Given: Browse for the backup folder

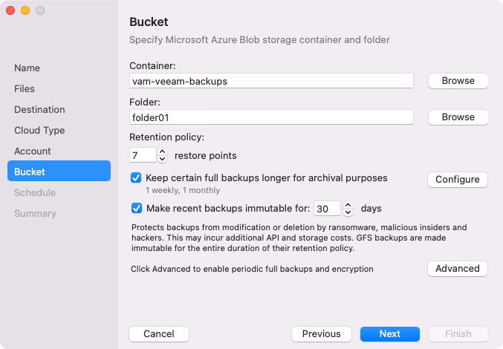Looking at the screenshot, I should coord(458,117).
